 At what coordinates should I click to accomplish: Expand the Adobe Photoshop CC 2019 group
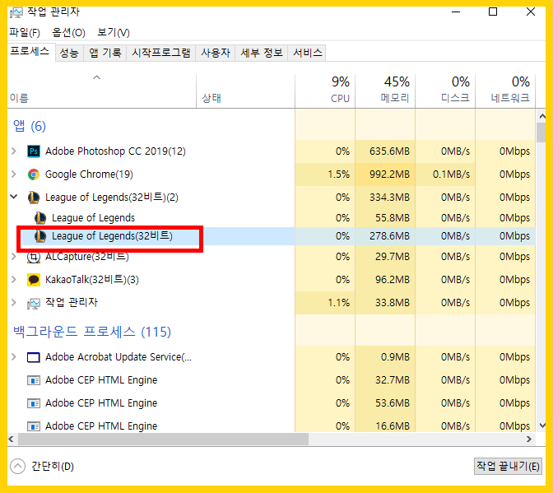14,151
